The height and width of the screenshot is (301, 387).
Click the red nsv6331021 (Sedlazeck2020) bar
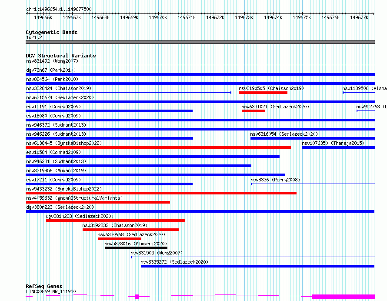coord(254,111)
